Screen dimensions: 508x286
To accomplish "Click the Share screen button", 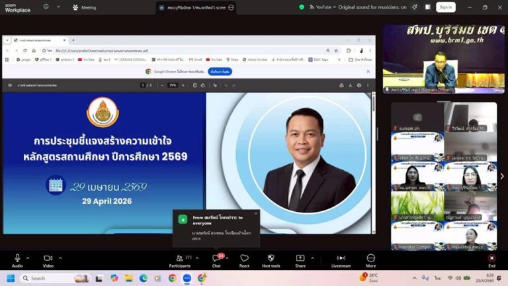I will coord(300,259).
